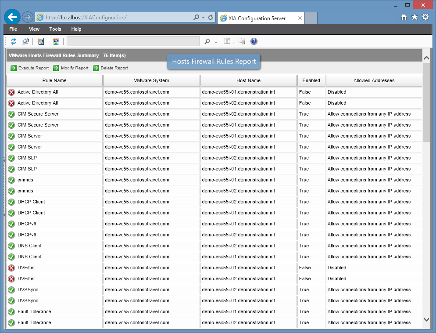Image resolution: width=436 pixels, height=333 pixels.
Task: Click red status icon for Active Directory All on esx55i-01
Action: click(x=11, y=92)
